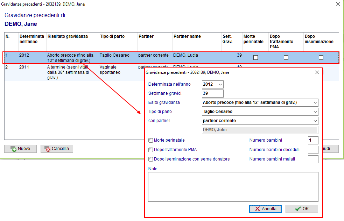Expand the con partner dropdown
This screenshot has height=221, width=344.
point(315,121)
